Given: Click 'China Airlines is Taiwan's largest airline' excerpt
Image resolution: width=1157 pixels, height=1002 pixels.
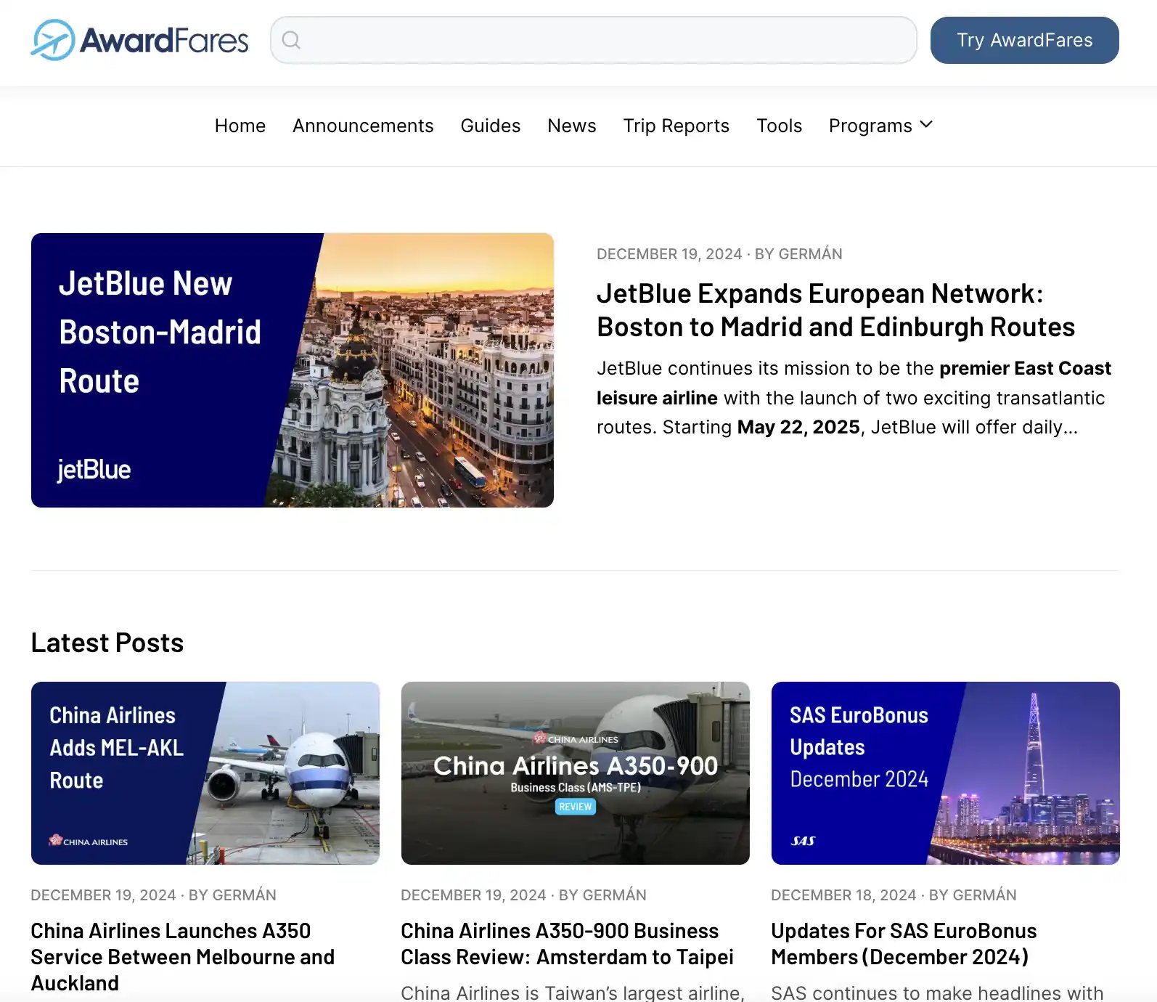Looking at the screenshot, I should click(573, 993).
